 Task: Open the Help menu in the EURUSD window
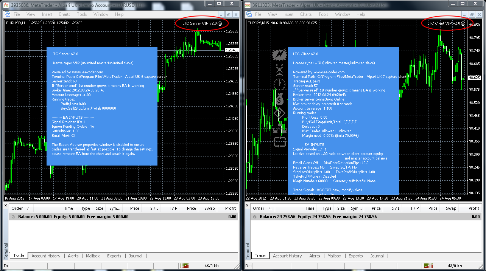(x=119, y=14)
